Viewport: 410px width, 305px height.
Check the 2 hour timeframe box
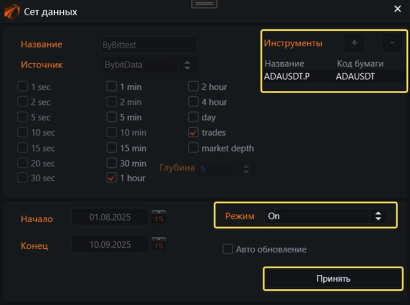click(x=193, y=86)
